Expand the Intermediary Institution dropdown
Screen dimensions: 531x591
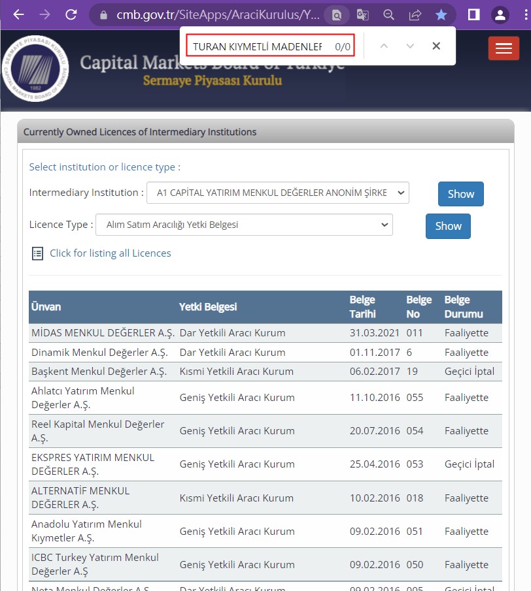coord(277,193)
